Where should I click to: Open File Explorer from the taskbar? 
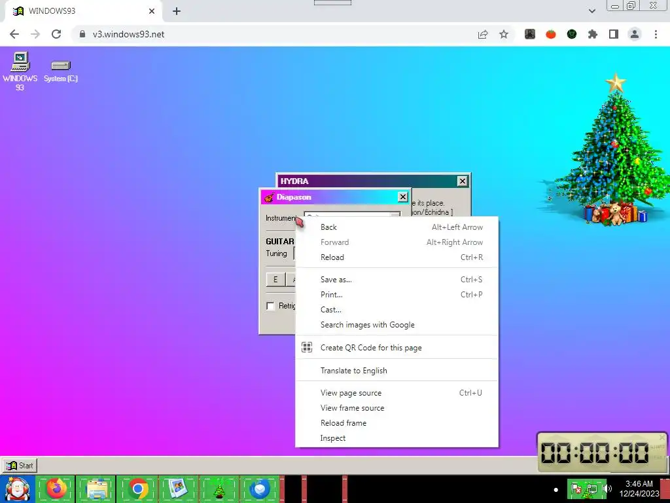[97, 489]
